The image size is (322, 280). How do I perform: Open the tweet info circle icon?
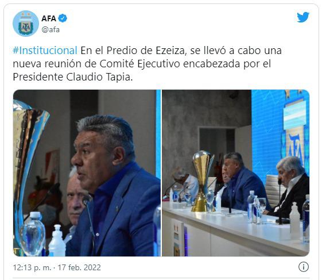[303, 267]
